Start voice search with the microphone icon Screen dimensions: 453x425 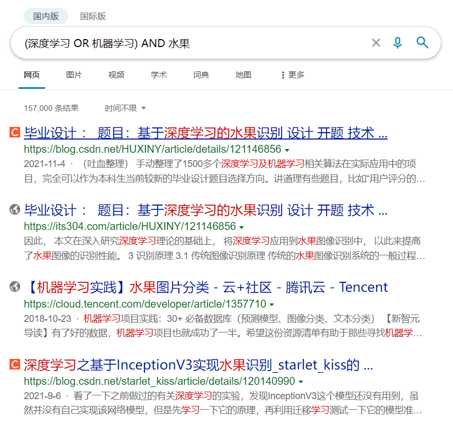(397, 43)
